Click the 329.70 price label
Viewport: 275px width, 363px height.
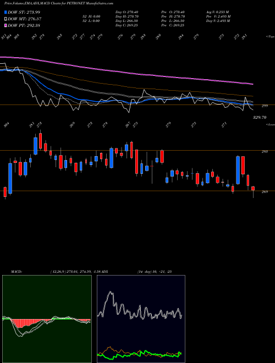click(260, 118)
